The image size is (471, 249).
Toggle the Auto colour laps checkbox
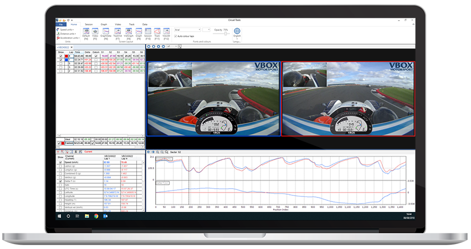point(176,36)
